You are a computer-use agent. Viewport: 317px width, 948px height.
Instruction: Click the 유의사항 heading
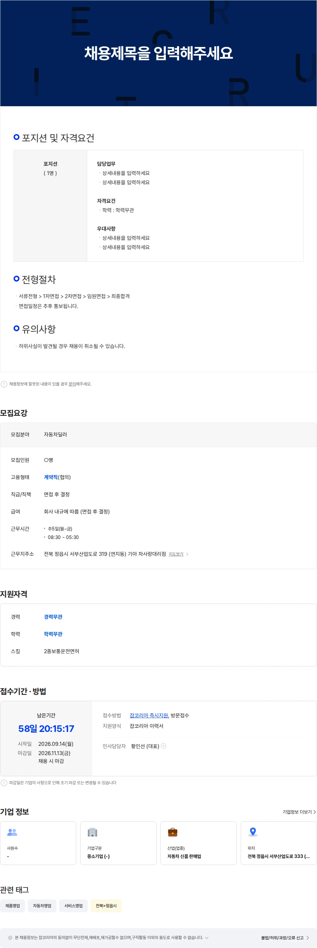[39, 329]
